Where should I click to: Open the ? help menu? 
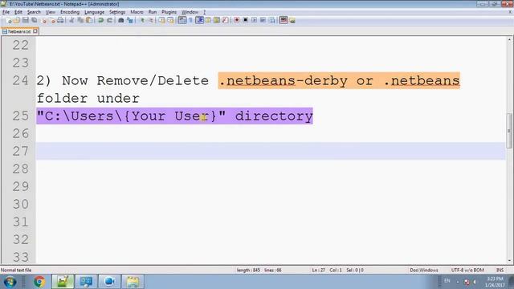coord(204,12)
